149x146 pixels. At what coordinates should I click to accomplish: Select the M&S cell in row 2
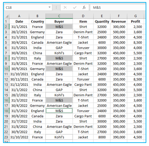coord(59,27)
